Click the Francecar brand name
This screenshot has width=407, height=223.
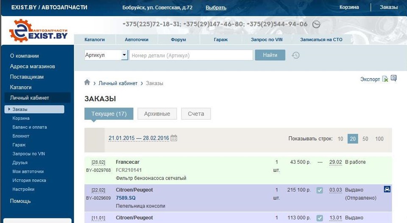click(x=128, y=162)
